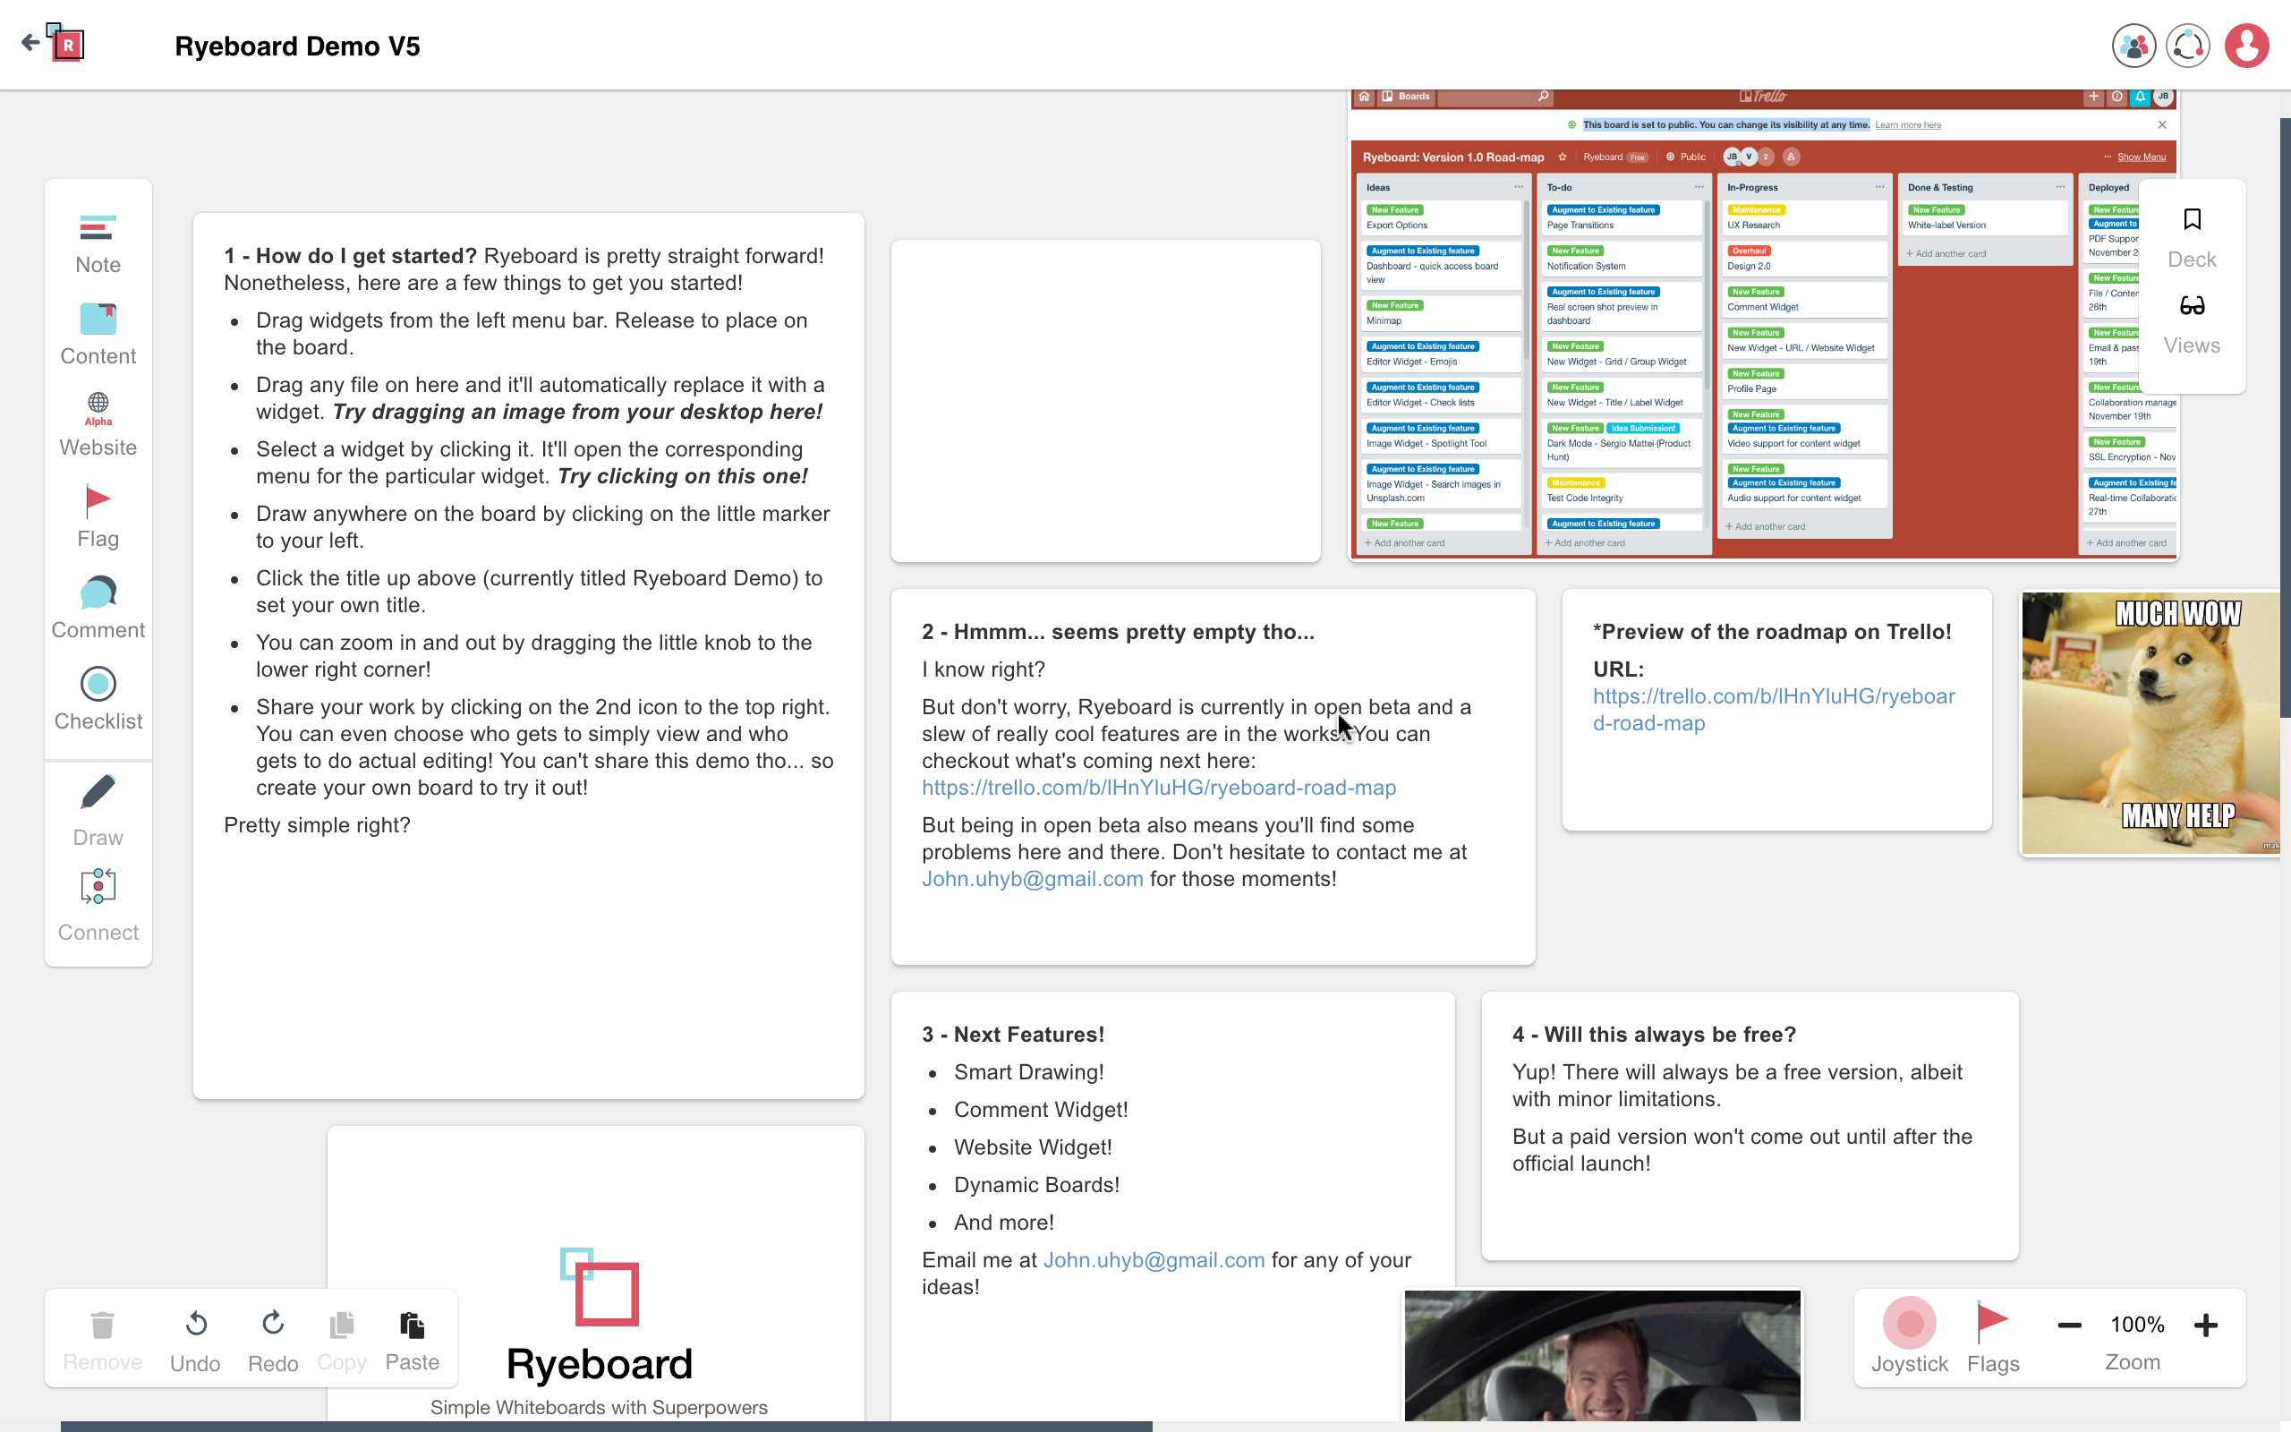
Task: Click the Copy button
Action: click(x=342, y=1341)
